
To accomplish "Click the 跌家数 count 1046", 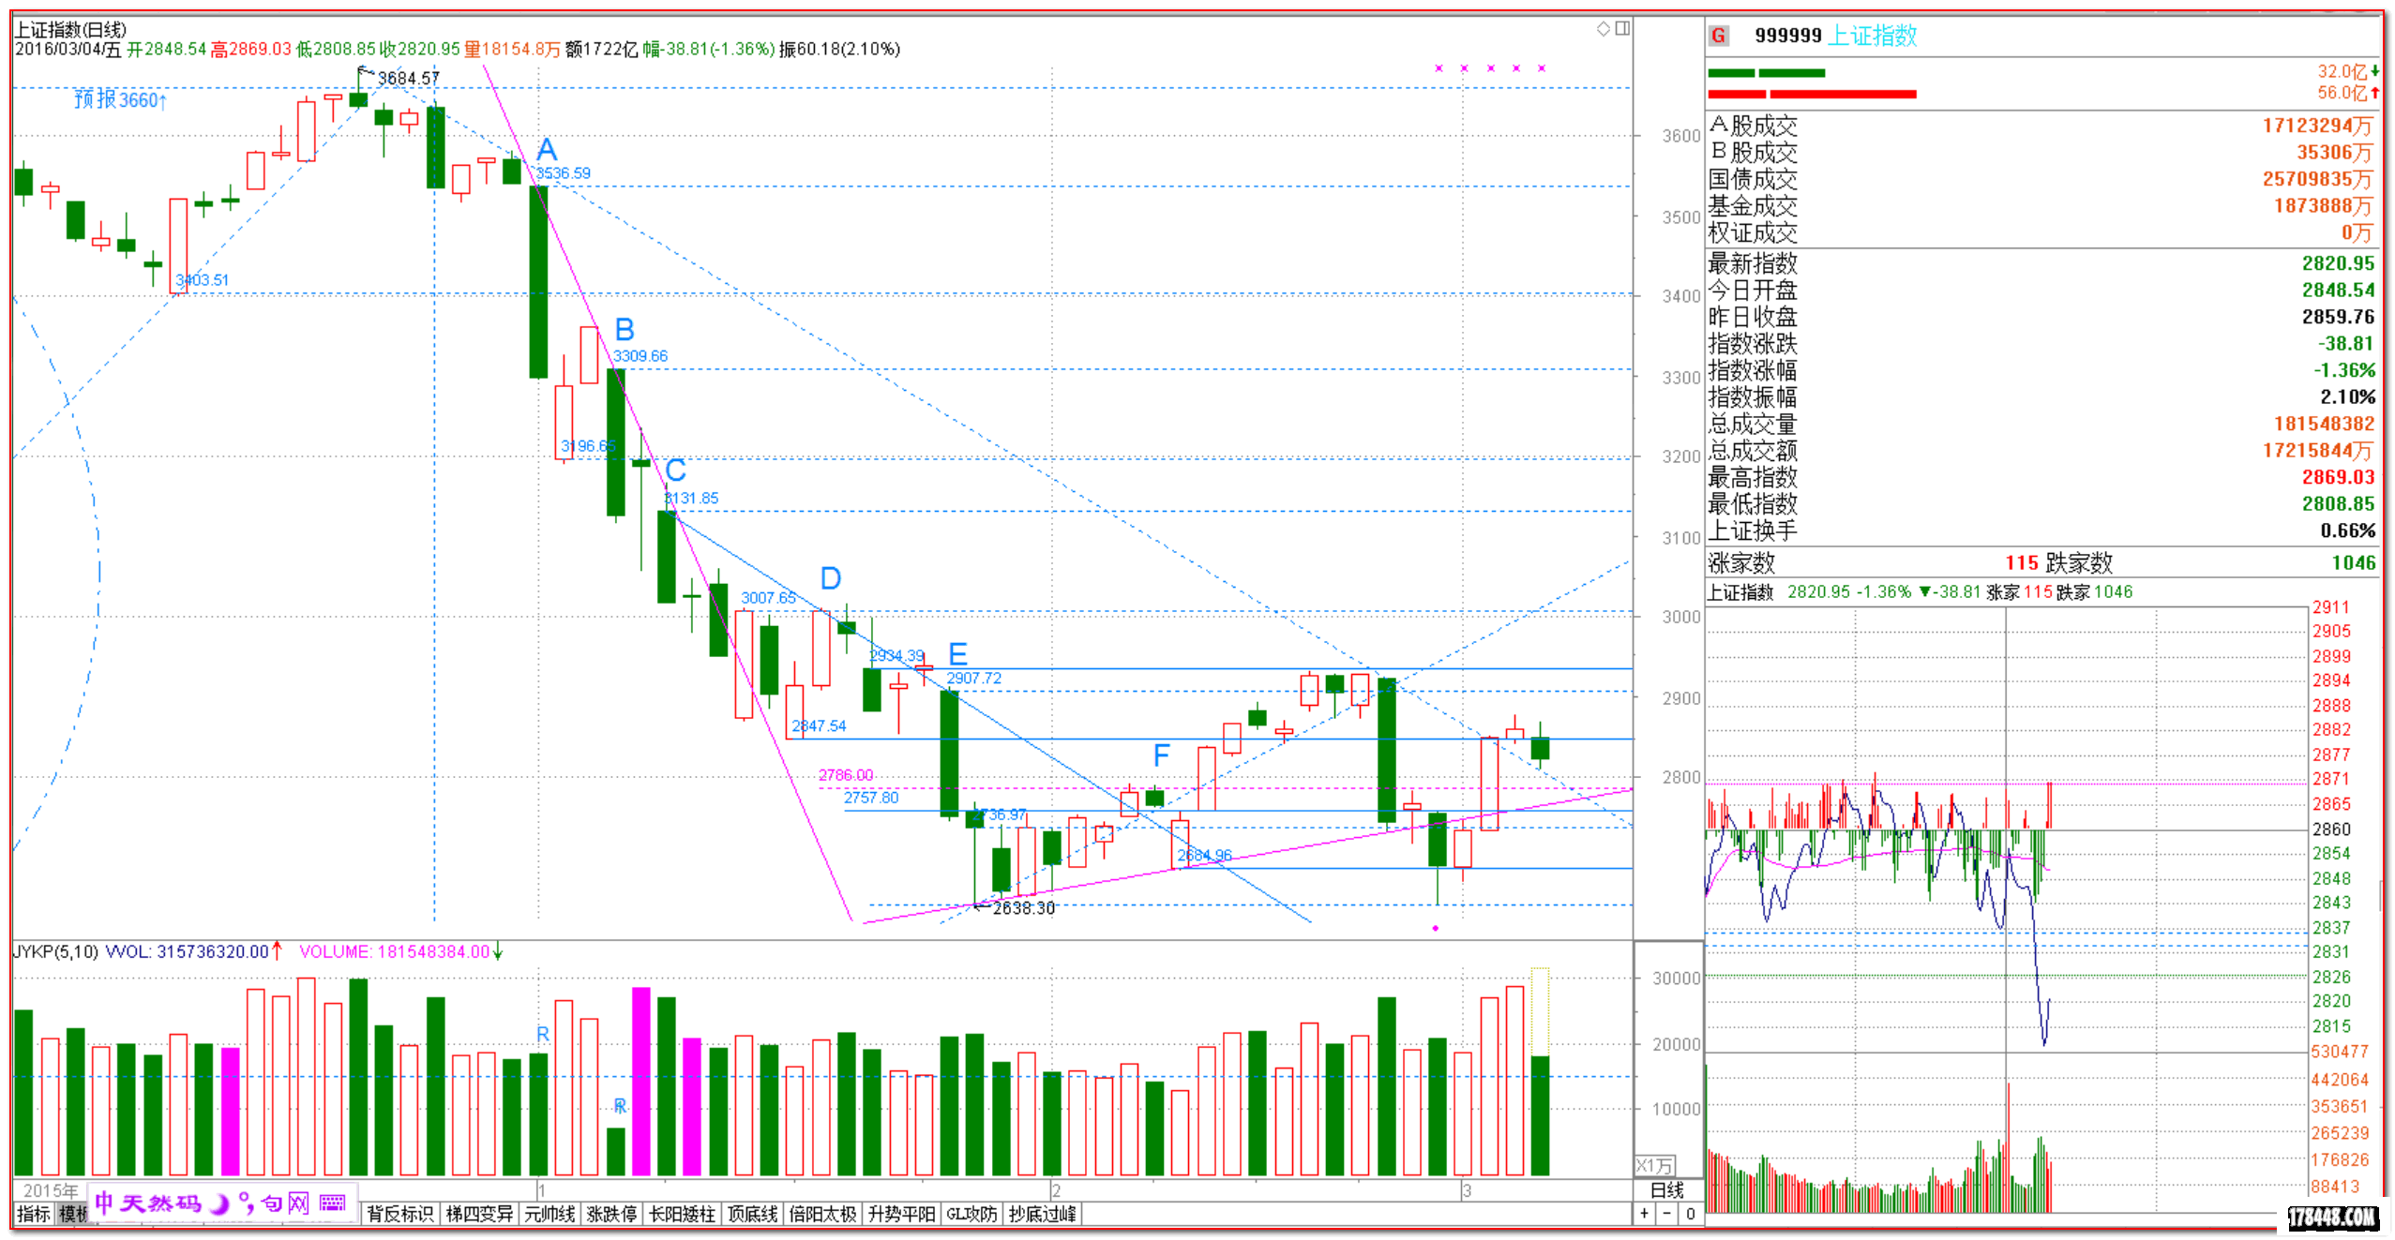I will click(x=2354, y=562).
